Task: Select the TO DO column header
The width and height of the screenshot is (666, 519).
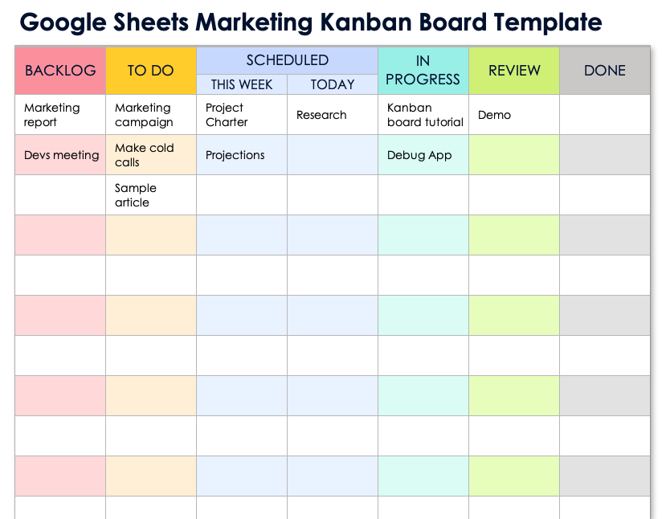Action: click(150, 71)
